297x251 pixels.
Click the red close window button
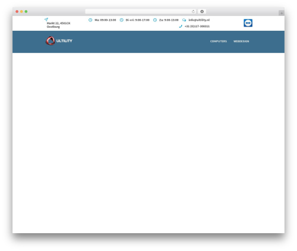point(17,12)
